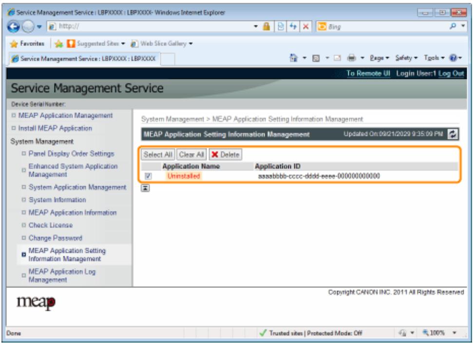Open Check License link
This screenshot has height=343, width=473.
(51, 225)
